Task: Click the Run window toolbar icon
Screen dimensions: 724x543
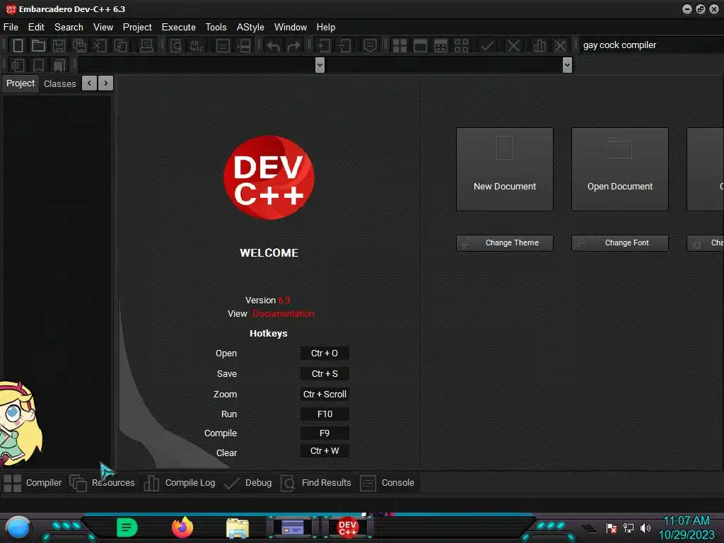Action: point(420,46)
